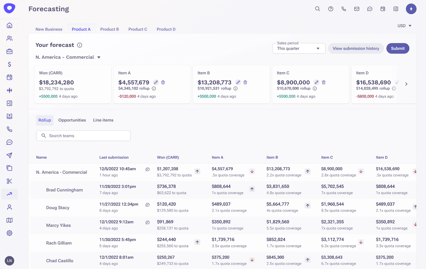Click info icon beside Your forecast

pos(80,45)
